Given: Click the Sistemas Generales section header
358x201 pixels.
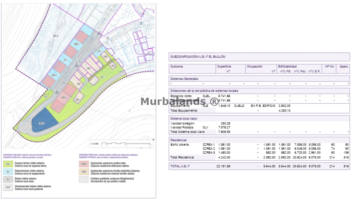Looking at the screenshot, I should pos(184,79).
